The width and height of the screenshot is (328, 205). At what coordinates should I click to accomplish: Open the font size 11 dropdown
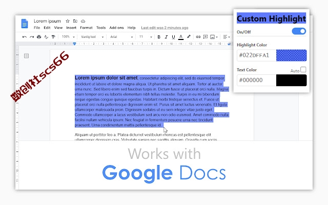point(146,37)
